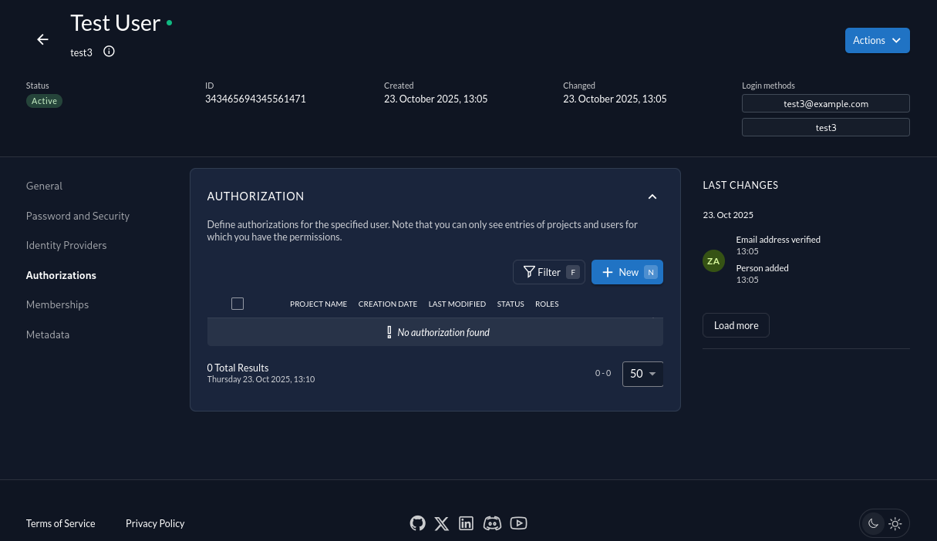Toggle the select-all checkbox in the table
The height and width of the screenshot is (541, 937).
[x=238, y=304]
